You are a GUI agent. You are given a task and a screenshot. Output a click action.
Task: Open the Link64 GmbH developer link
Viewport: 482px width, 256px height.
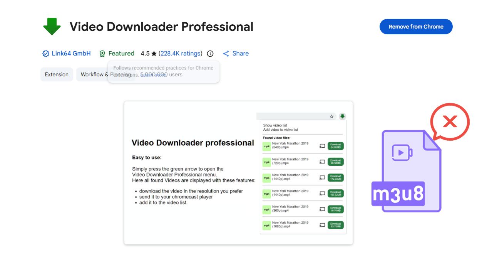(71, 54)
